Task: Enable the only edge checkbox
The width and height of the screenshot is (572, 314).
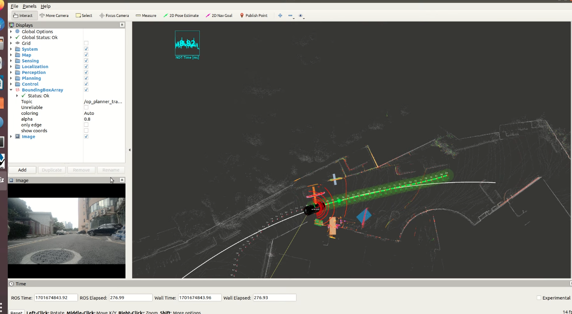Action: click(x=86, y=125)
